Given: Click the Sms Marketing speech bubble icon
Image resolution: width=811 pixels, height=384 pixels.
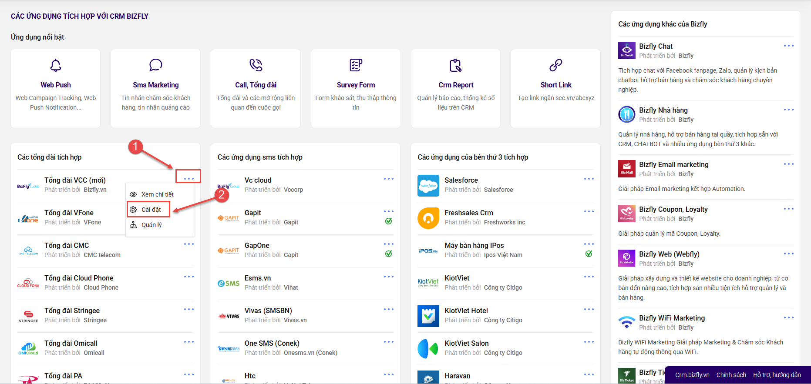Looking at the screenshot, I should (x=156, y=65).
